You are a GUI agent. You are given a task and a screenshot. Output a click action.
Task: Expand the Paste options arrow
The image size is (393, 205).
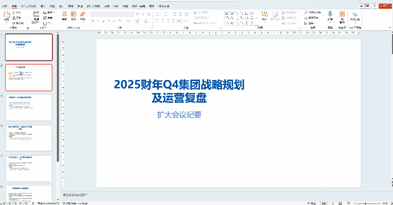point(7,23)
